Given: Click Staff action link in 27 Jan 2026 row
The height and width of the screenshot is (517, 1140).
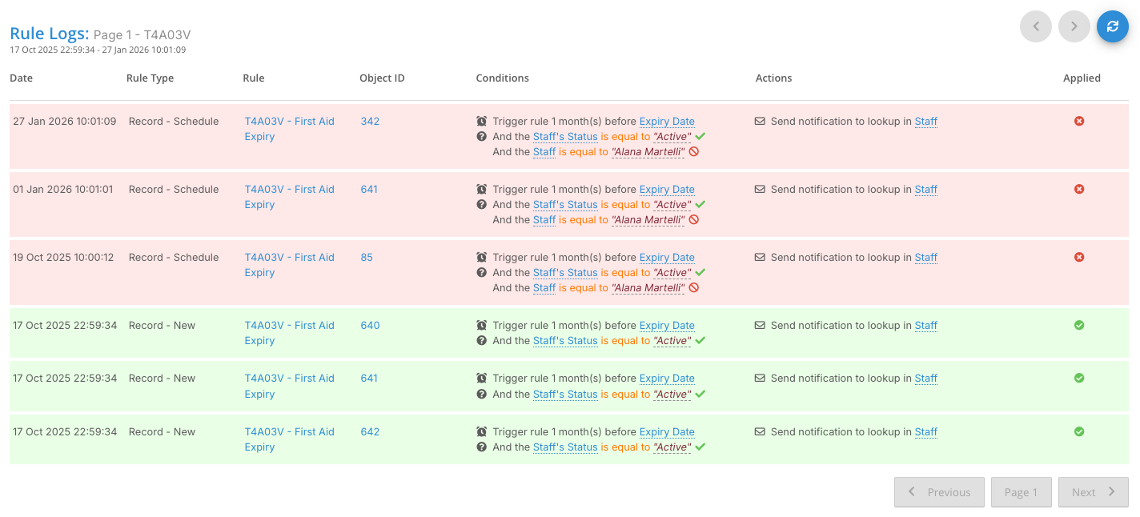Looking at the screenshot, I should tap(926, 122).
